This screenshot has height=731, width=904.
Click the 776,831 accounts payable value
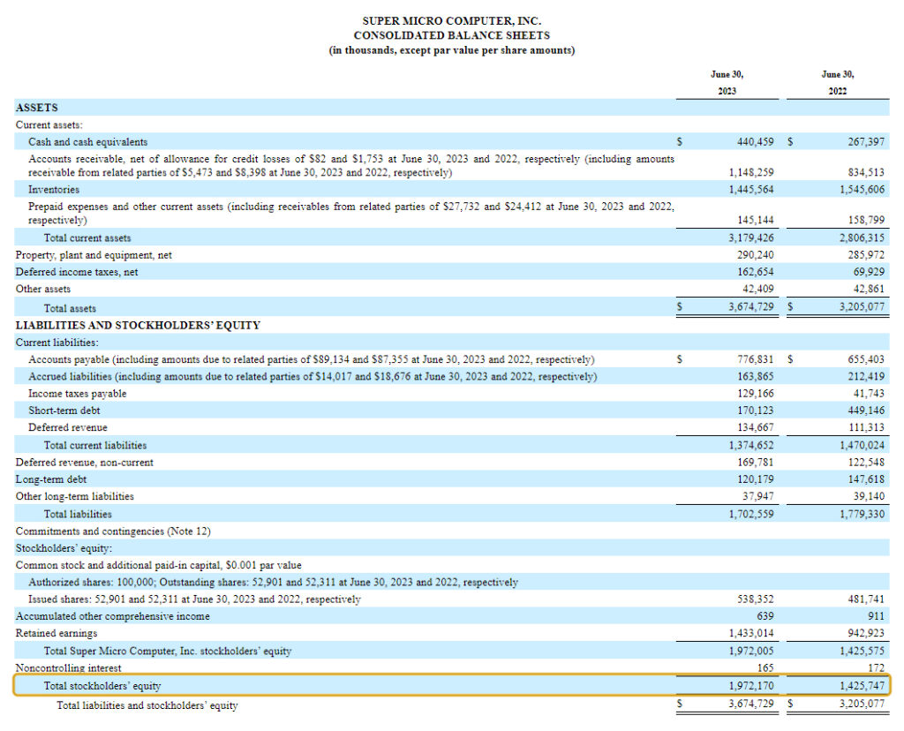tap(756, 359)
